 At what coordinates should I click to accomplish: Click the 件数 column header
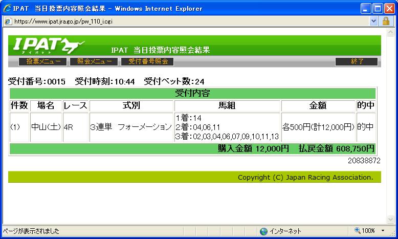(19, 105)
